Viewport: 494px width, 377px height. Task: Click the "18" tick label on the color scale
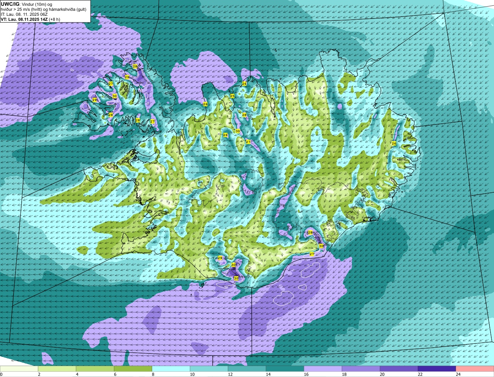coord(344,374)
